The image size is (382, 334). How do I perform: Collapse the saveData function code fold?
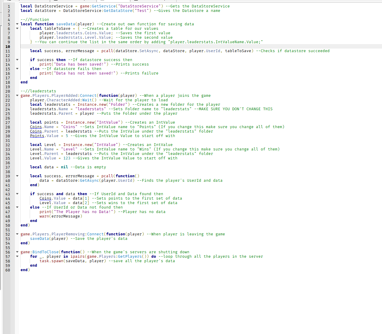[x=17, y=24]
